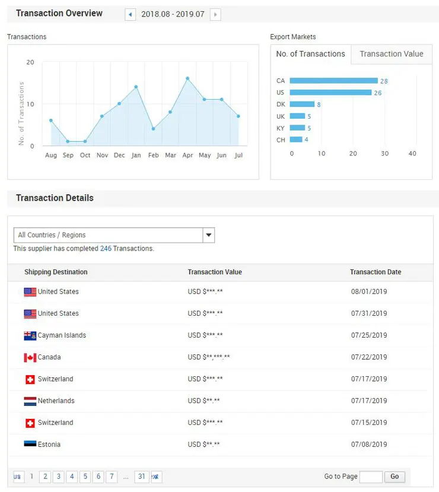Switch to Transaction Value tab
The image size is (439, 492).
click(392, 54)
